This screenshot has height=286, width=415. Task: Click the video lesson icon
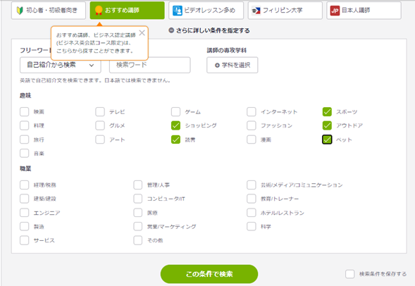tap(178, 11)
